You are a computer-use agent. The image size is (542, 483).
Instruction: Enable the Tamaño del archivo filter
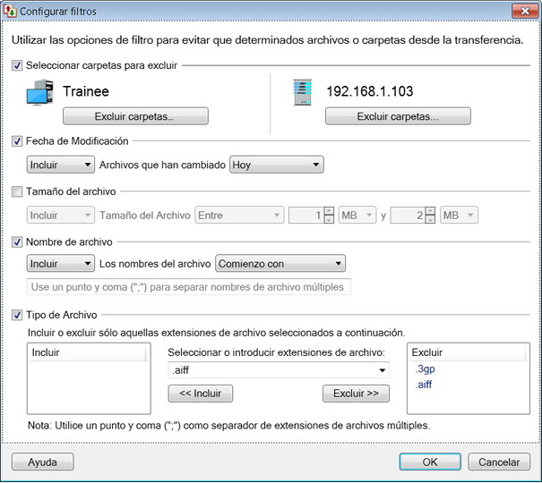(x=18, y=191)
